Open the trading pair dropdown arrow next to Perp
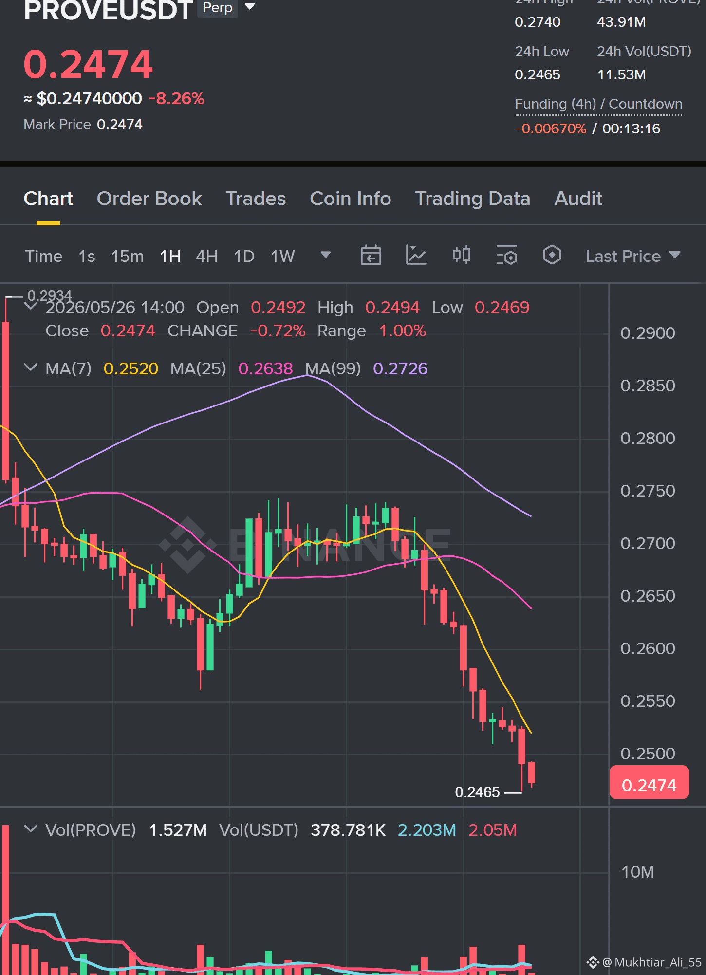The height and width of the screenshot is (975, 706). click(x=250, y=6)
